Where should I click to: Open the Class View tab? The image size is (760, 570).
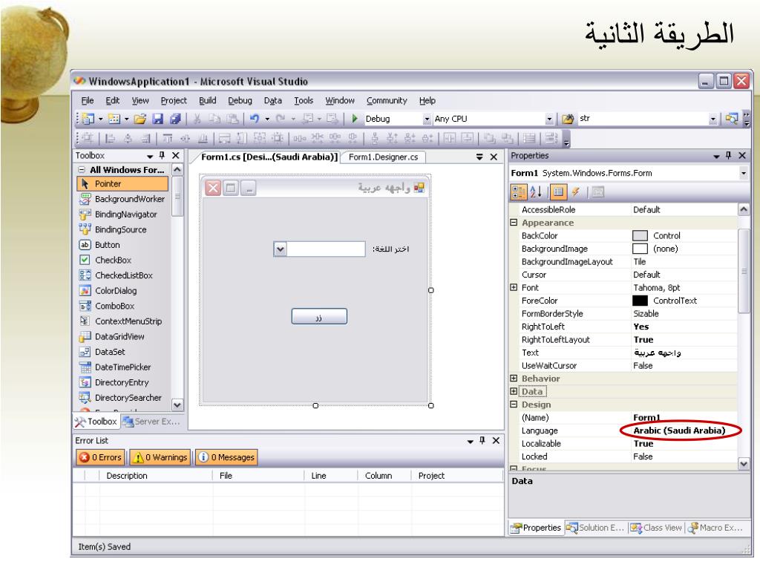click(x=657, y=528)
